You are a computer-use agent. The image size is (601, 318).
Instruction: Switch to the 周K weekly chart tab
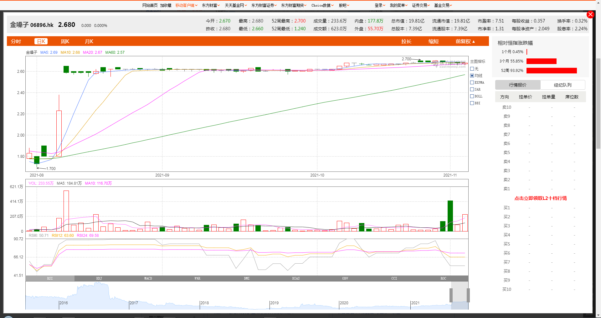[x=65, y=41]
